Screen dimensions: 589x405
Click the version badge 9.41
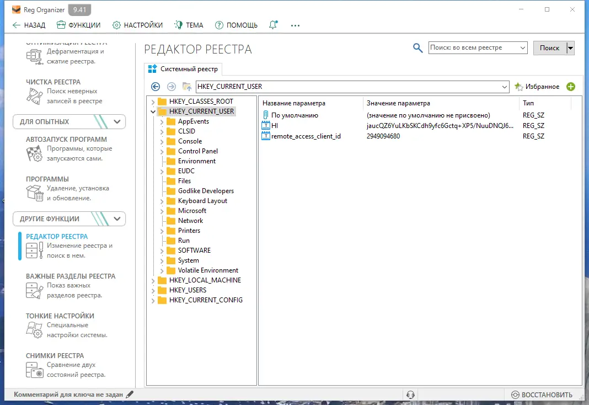pyautogui.click(x=79, y=10)
